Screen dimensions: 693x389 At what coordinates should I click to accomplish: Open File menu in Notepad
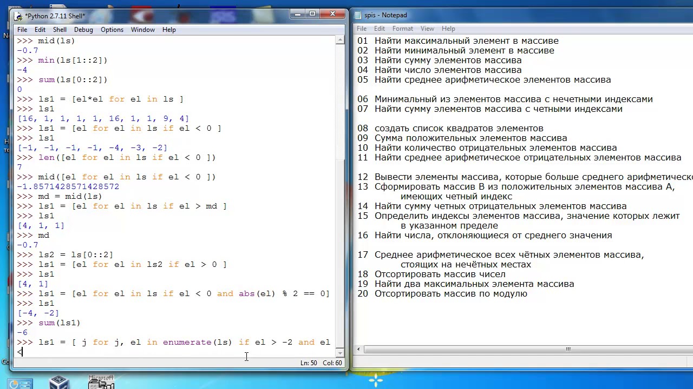pos(362,29)
